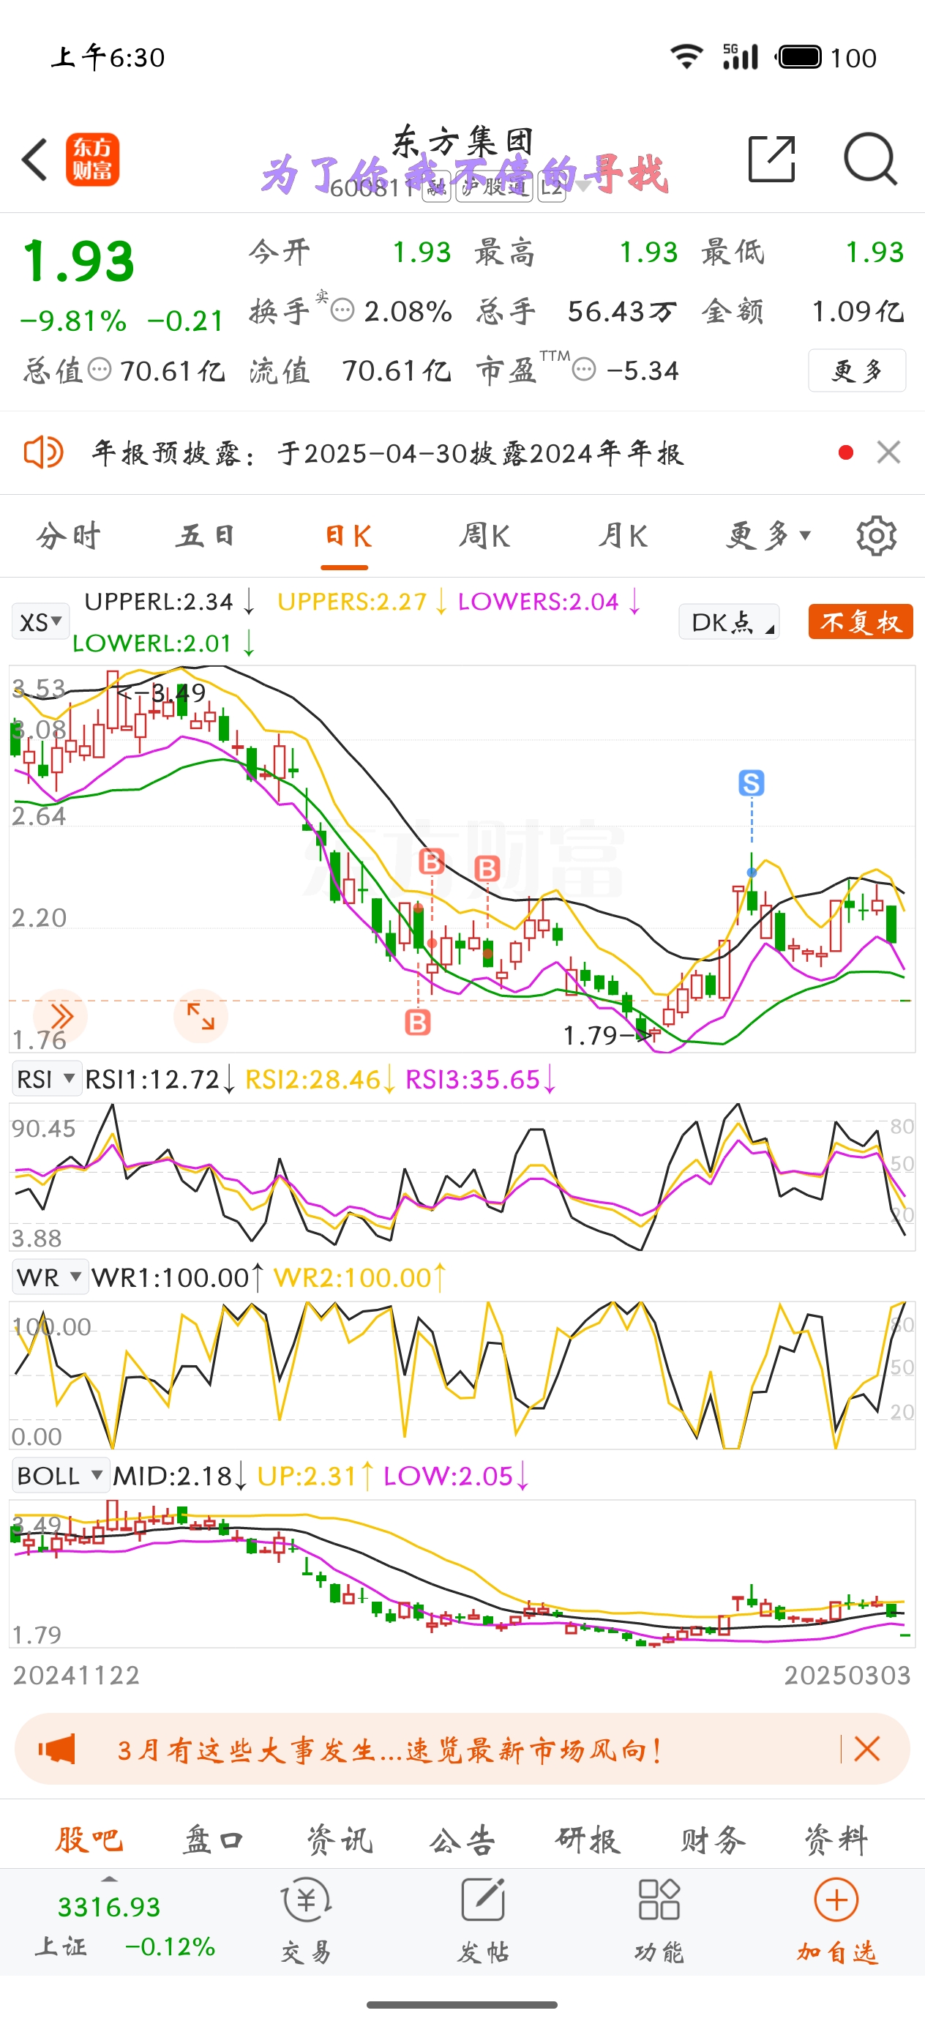Viewport: 925px width, 2035px height.
Task: Tap the fullscreen expand icon on chart
Action: 201,1016
